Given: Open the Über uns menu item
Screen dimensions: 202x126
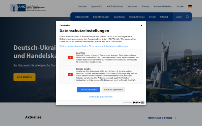Looking at the screenshot, I should coord(145,6).
